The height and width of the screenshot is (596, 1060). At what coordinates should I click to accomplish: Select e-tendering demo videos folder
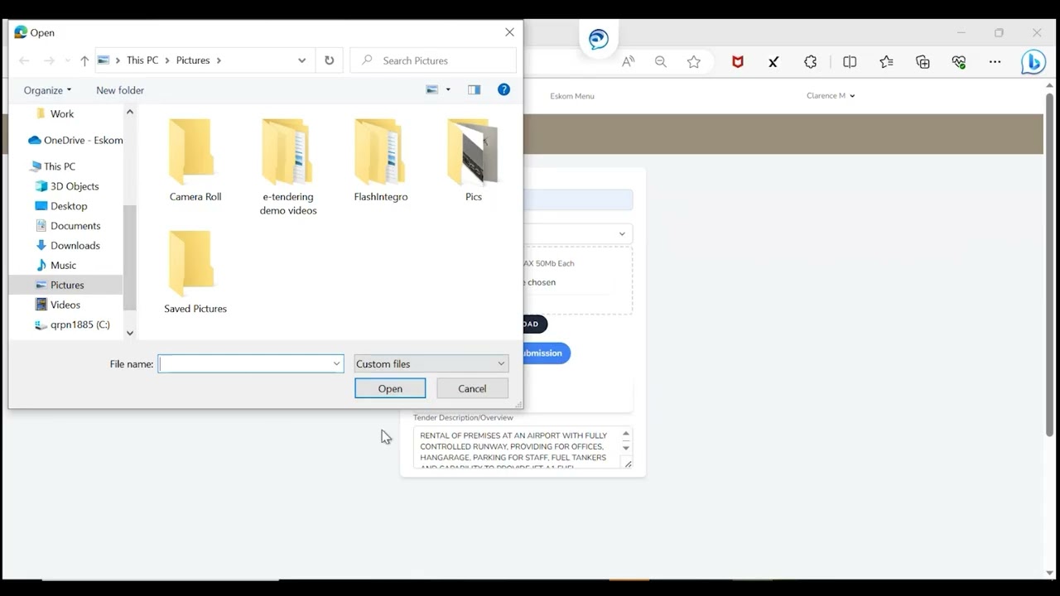[288, 166]
